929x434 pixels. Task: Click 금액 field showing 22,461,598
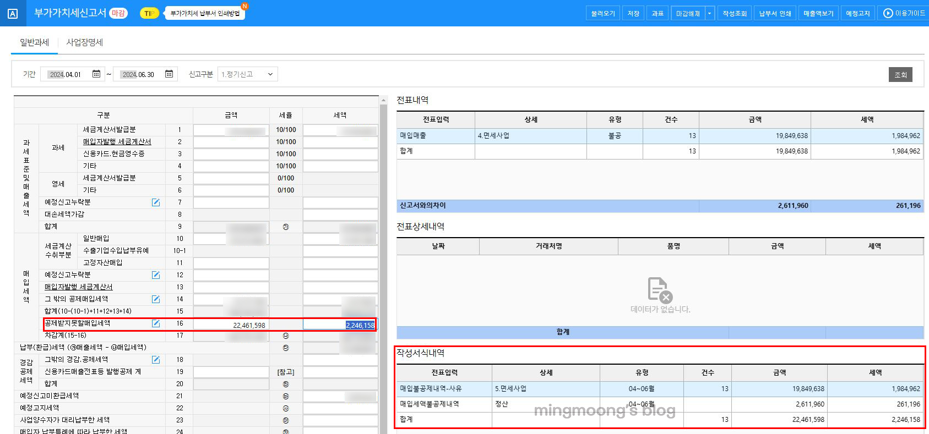pyautogui.click(x=231, y=325)
